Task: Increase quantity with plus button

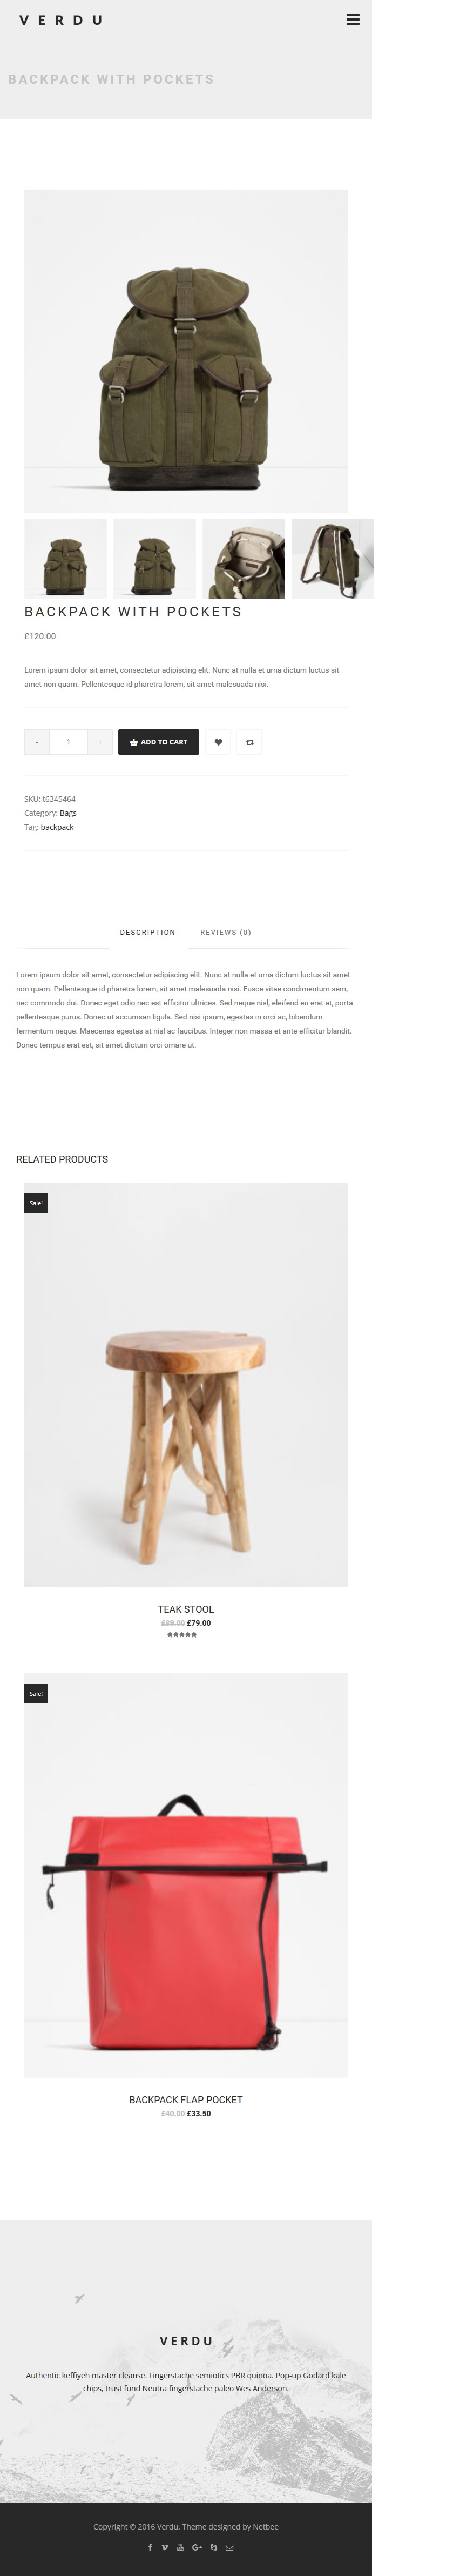Action: 100,742
